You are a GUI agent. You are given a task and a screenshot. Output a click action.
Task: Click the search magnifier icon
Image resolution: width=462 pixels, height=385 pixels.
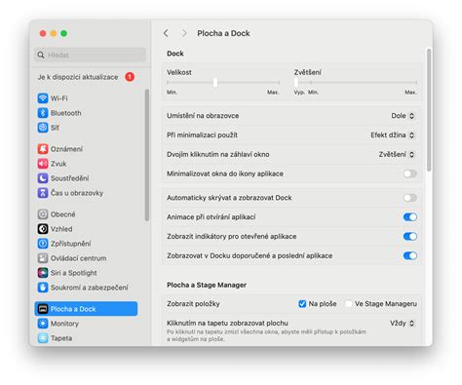pos(41,55)
